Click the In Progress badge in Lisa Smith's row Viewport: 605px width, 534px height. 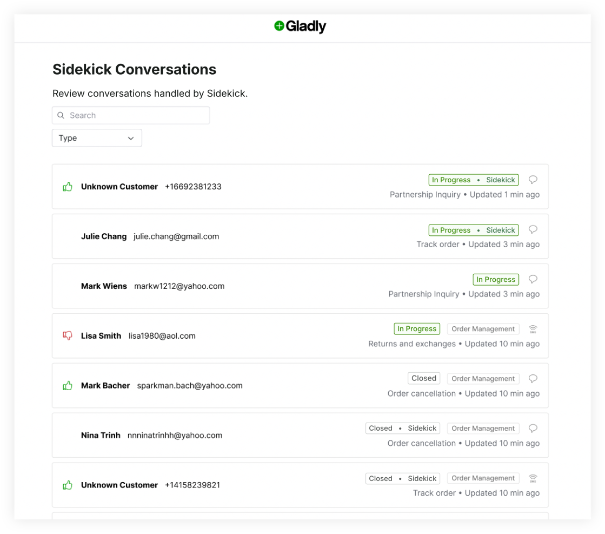[417, 328]
